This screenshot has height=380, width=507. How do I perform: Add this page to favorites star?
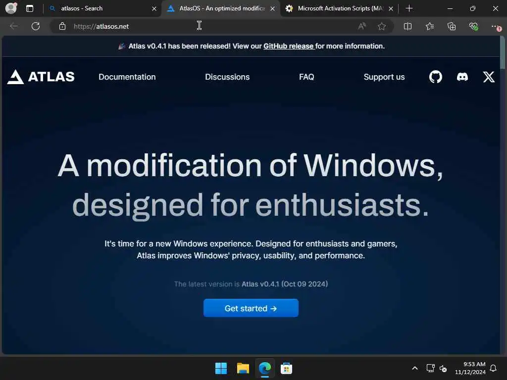(x=382, y=26)
